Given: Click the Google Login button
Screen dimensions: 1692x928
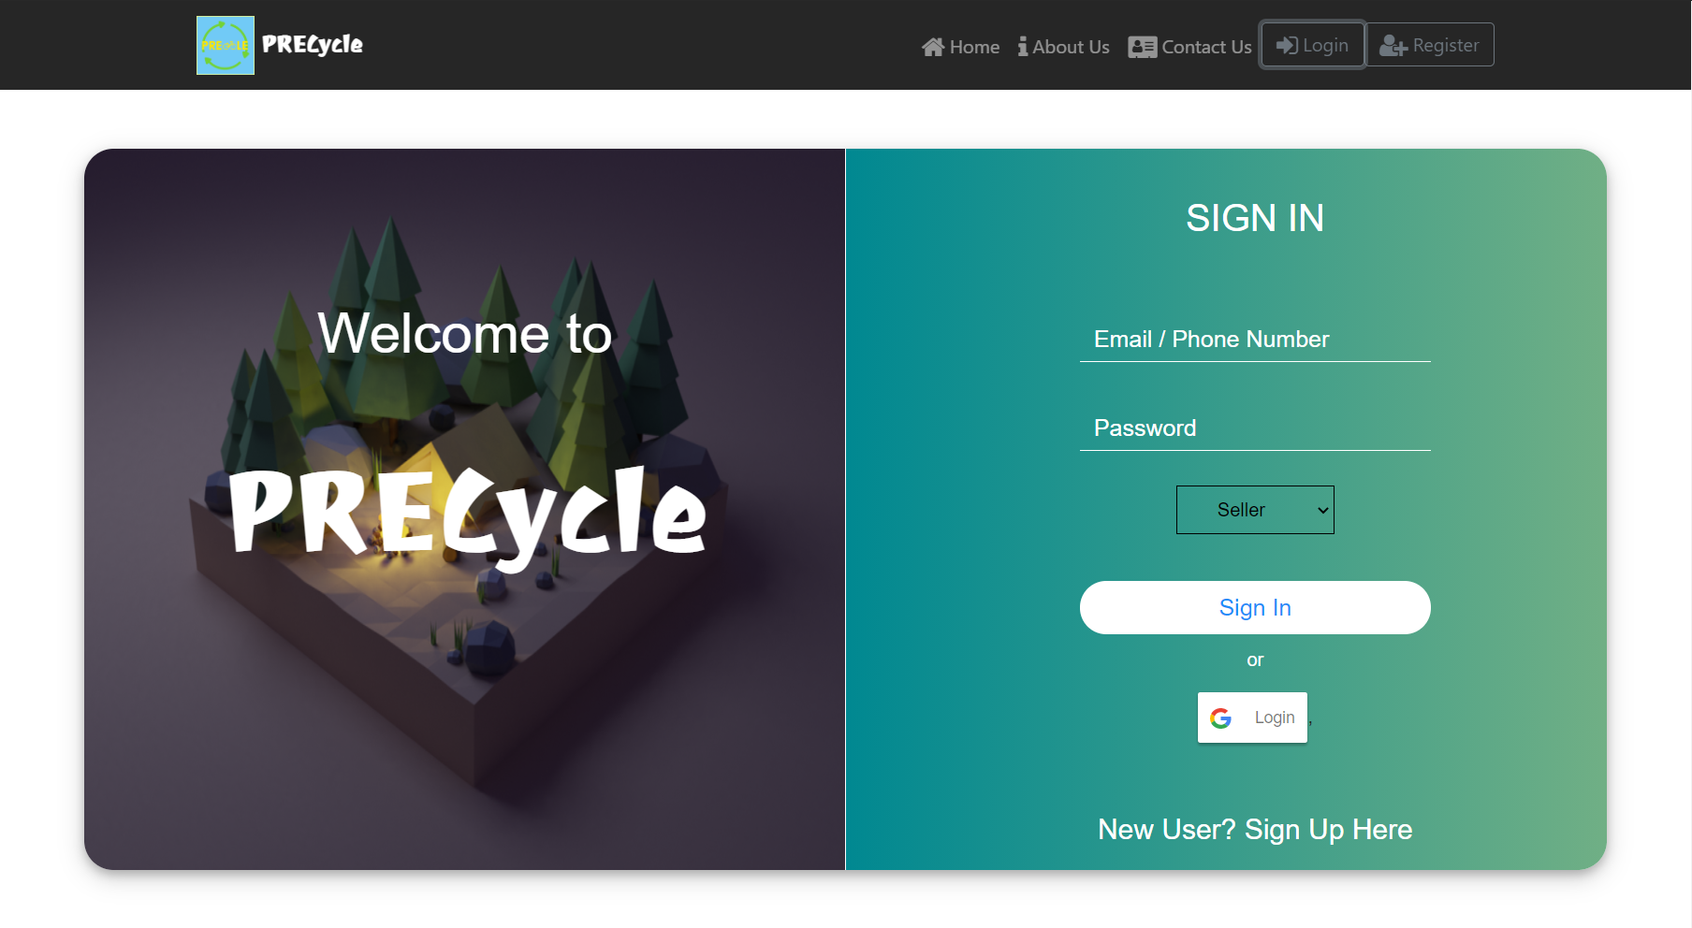Looking at the screenshot, I should click(1252, 718).
